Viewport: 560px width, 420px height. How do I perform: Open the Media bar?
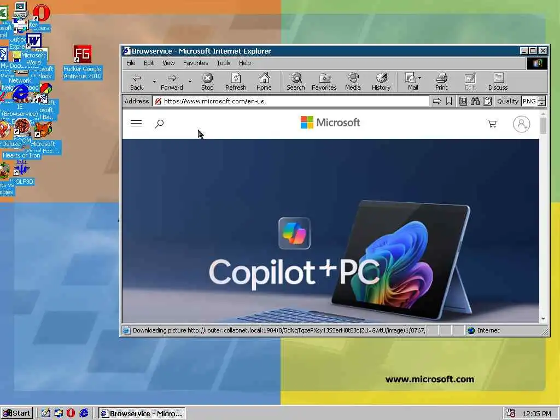click(353, 82)
